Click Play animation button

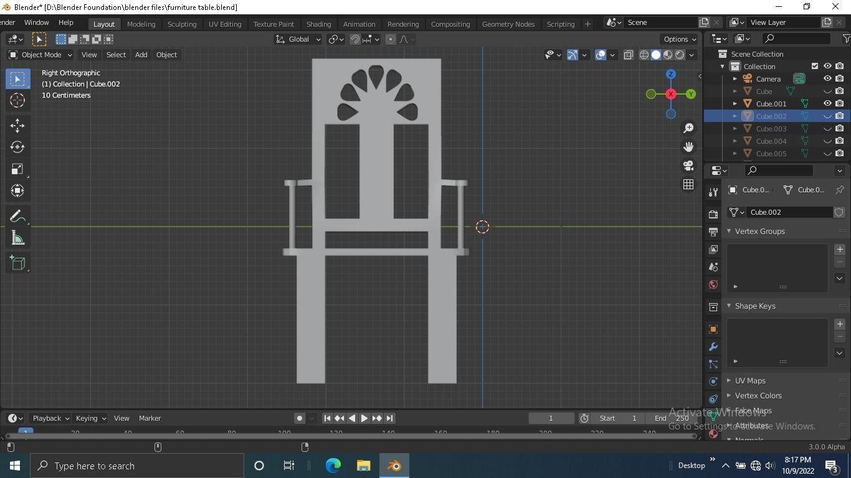[x=364, y=418]
